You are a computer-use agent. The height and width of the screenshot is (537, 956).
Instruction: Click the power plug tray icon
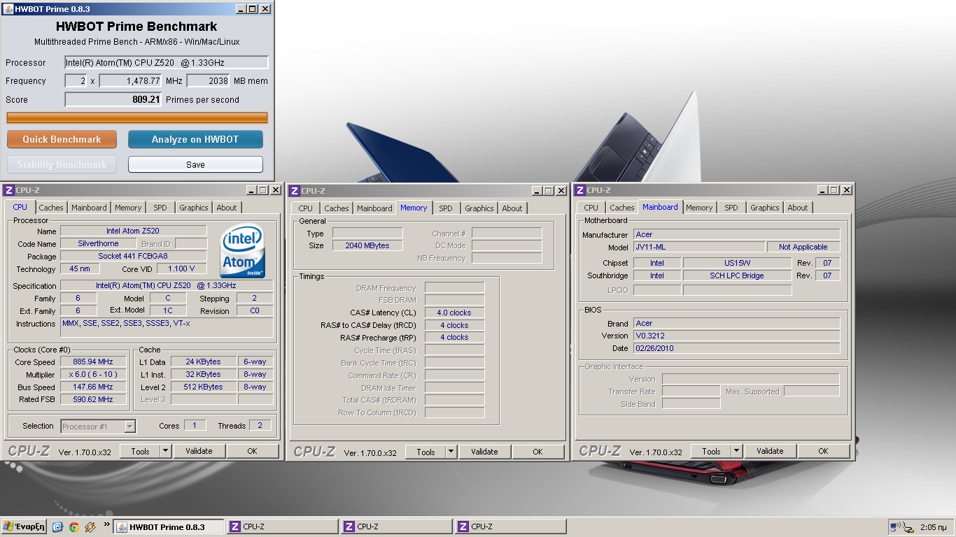(x=908, y=527)
